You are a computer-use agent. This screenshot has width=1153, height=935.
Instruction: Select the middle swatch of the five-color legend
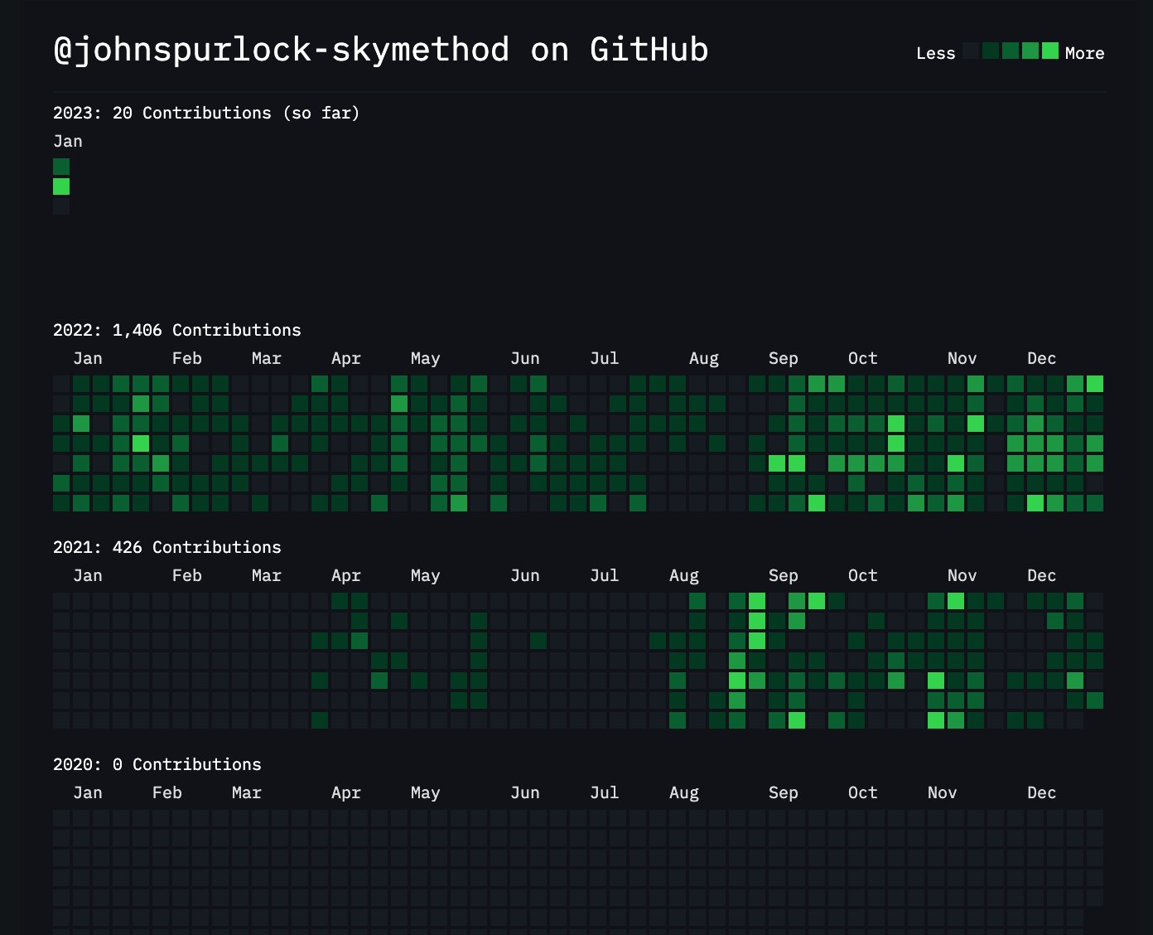1011,51
